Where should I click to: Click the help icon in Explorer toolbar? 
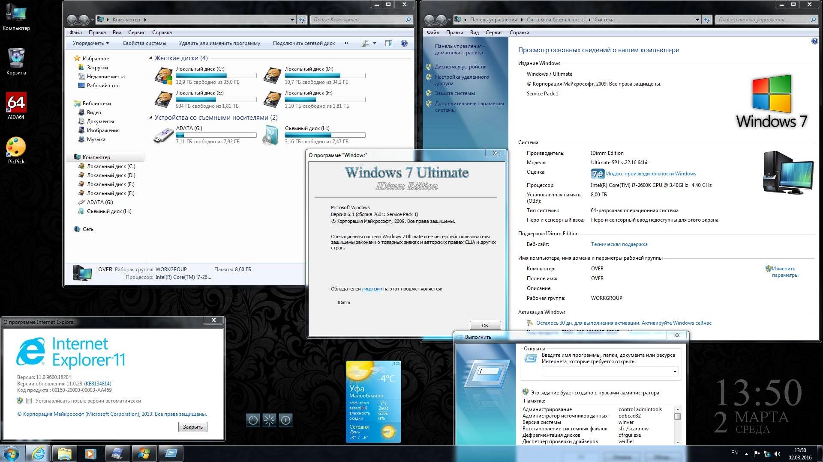tap(404, 43)
